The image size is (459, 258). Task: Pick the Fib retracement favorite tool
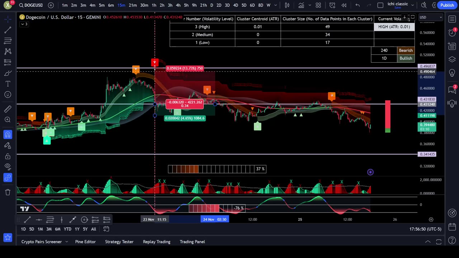tap(50, 219)
